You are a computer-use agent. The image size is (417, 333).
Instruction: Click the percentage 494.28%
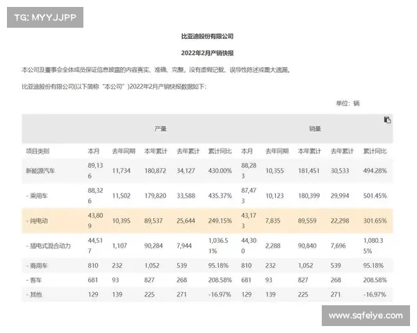pyautogui.click(x=375, y=171)
